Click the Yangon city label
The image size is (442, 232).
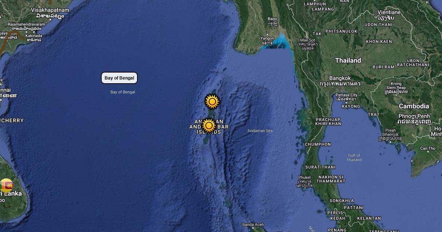pos(267,38)
